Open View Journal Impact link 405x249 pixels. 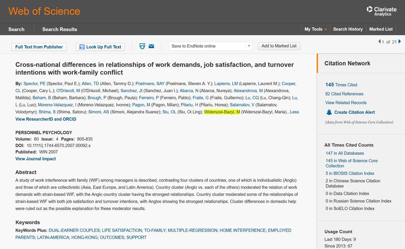point(36,159)
